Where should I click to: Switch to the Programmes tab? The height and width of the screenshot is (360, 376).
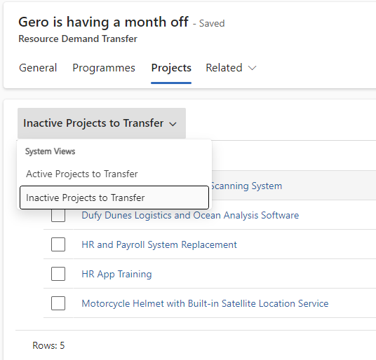104,68
